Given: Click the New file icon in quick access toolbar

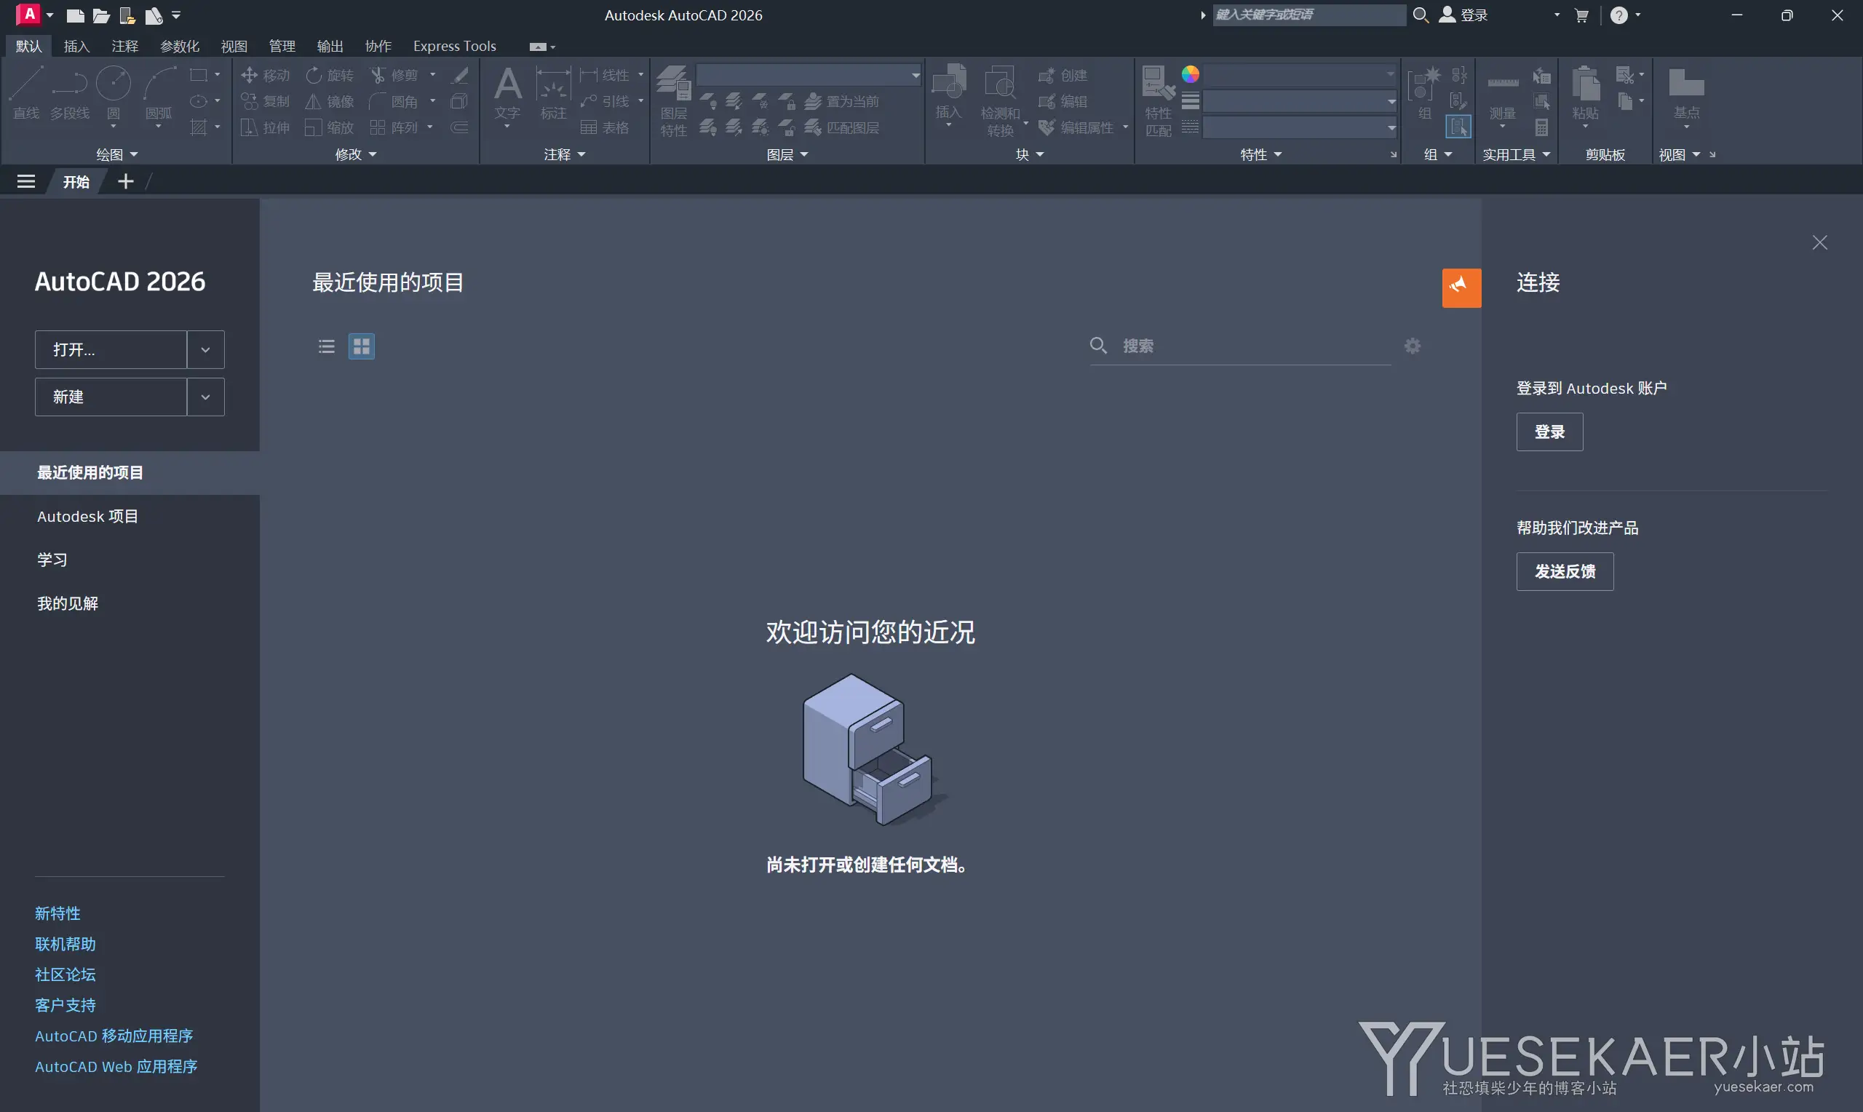Looking at the screenshot, I should click(75, 15).
